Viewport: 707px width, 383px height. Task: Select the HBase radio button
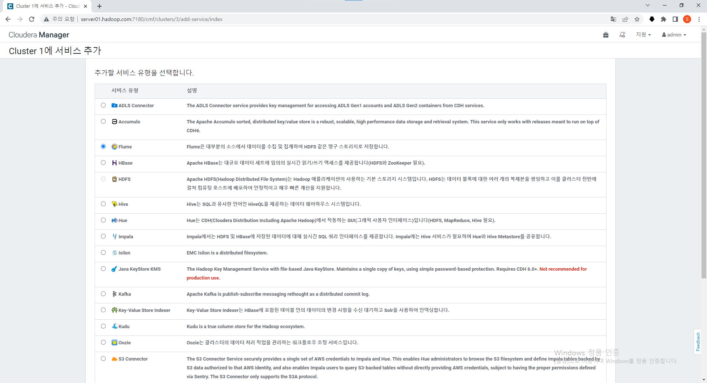(x=103, y=163)
